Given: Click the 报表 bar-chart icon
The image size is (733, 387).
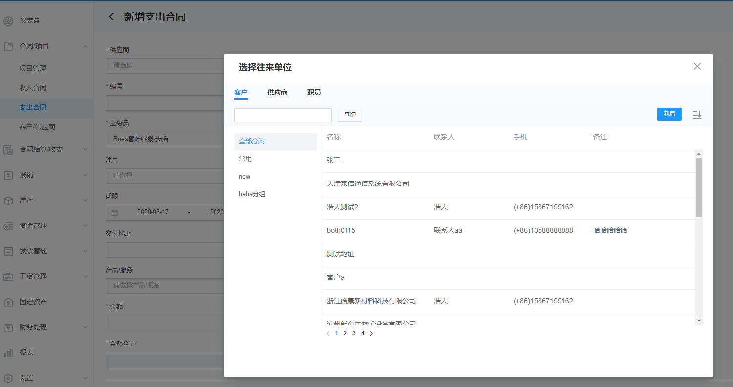Looking at the screenshot, I should click(8, 353).
